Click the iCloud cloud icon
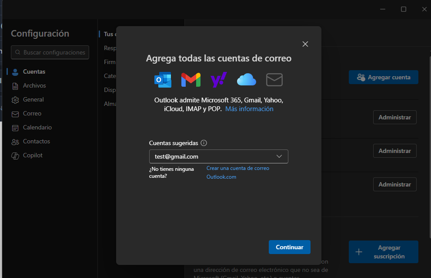The image size is (431, 278). [247, 80]
